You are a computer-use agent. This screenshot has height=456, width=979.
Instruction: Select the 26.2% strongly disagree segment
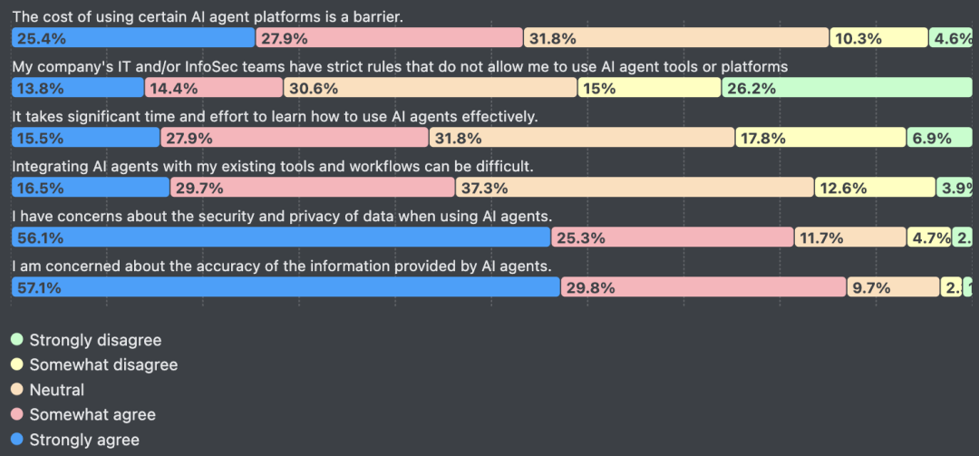point(847,88)
